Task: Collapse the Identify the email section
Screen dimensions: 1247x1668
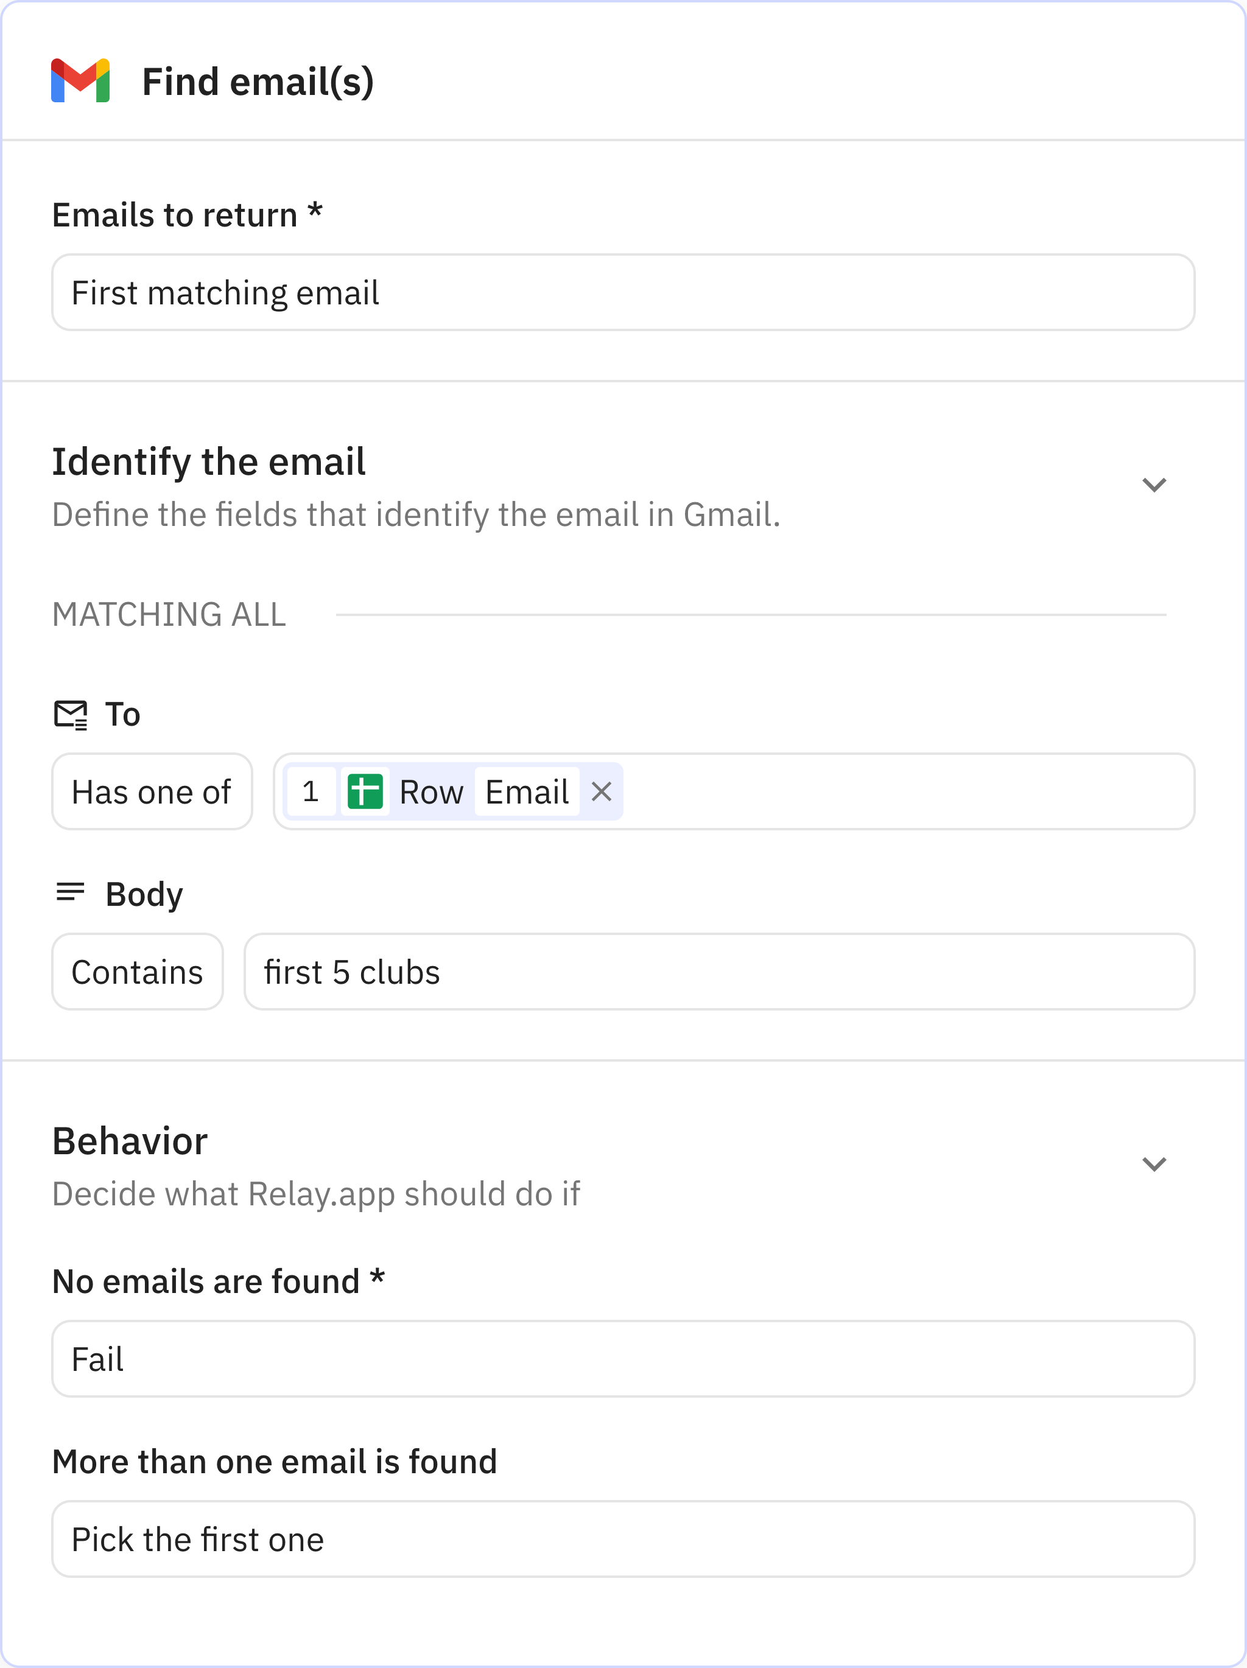Action: click(x=1154, y=485)
